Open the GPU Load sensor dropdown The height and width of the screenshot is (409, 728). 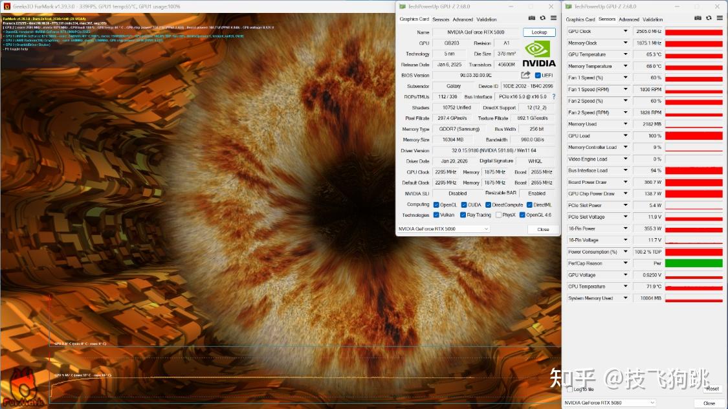(x=625, y=135)
